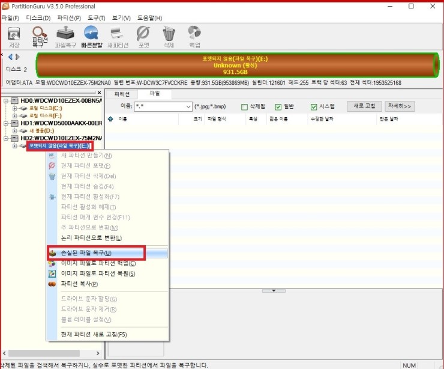The width and height of the screenshot is (444, 369).
Task: Click icon beside 이미지 파일로 파티션 복원 entry
Action: pyautogui.click(x=52, y=273)
